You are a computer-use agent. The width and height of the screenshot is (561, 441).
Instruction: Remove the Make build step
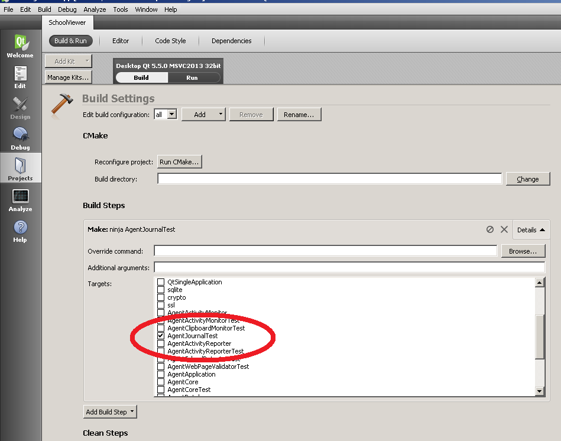(x=504, y=229)
